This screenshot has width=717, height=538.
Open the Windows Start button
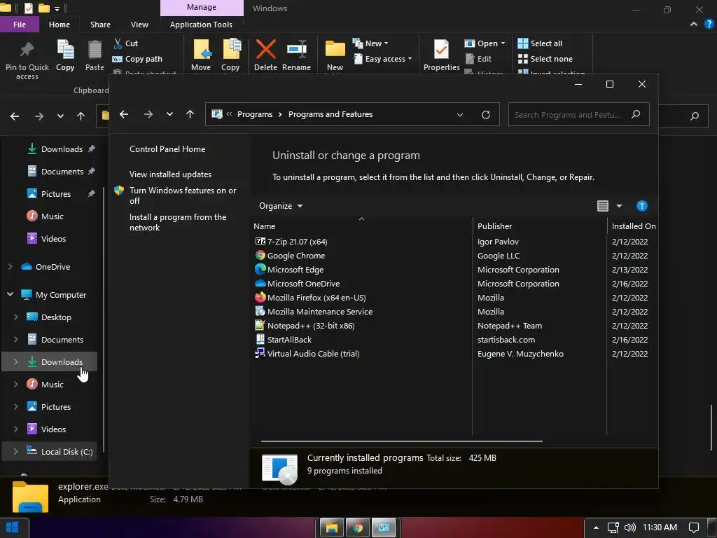(13, 527)
